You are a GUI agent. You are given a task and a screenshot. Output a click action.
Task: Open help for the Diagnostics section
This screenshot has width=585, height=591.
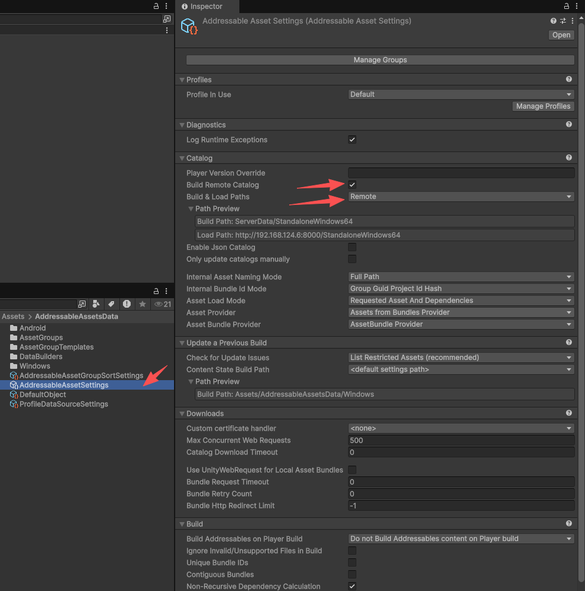tap(569, 124)
